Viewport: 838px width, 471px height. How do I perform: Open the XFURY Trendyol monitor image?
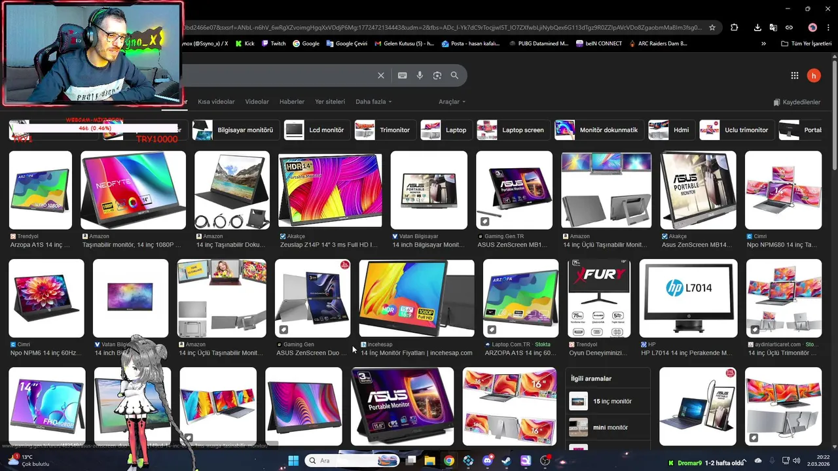pyautogui.click(x=599, y=298)
